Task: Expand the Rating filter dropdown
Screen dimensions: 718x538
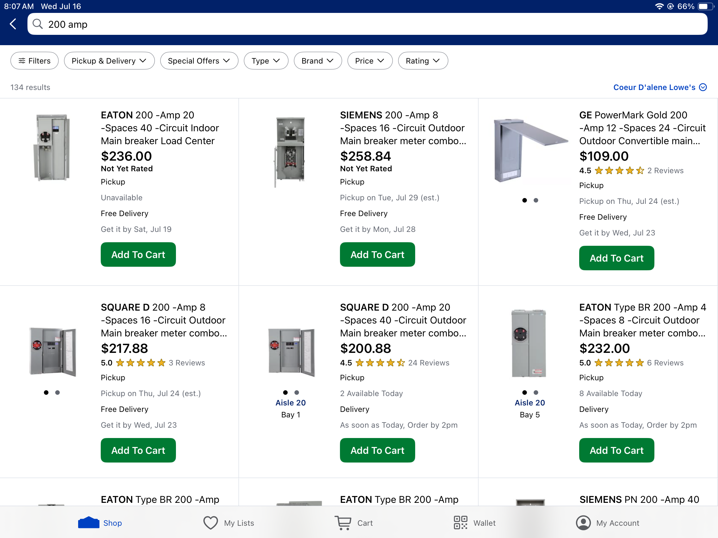Action: [x=423, y=61]
